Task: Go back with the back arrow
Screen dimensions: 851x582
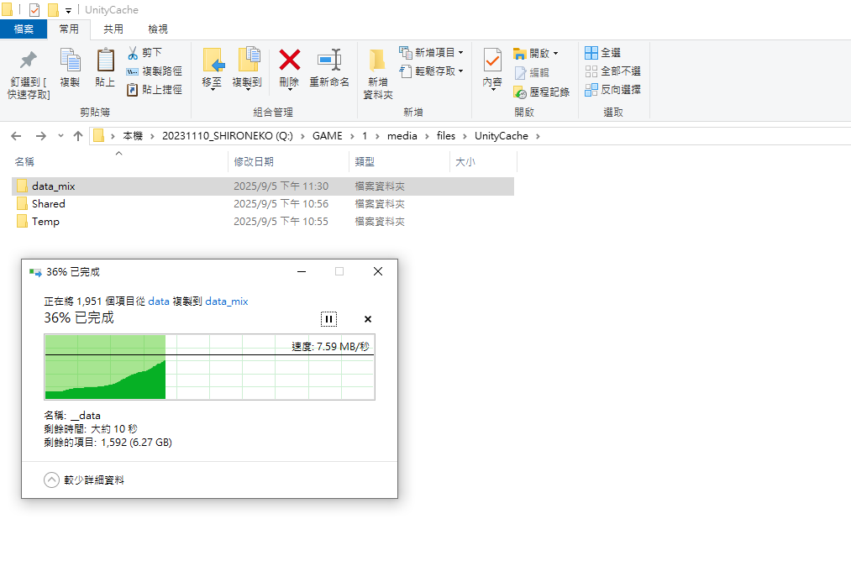Action: 16,136
